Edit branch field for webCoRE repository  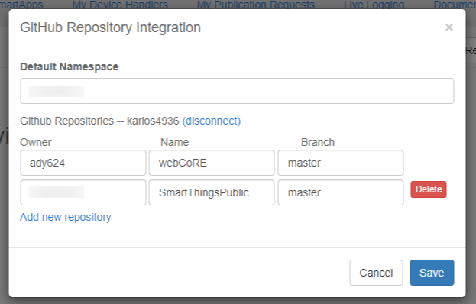coord(341,163)
